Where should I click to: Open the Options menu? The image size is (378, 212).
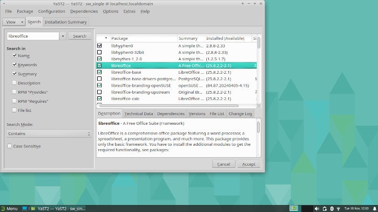pyautogui.click(x=110, y=11)
